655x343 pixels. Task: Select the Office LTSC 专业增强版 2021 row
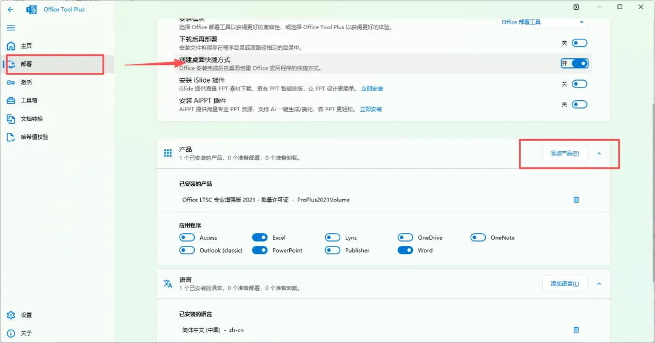383,200
